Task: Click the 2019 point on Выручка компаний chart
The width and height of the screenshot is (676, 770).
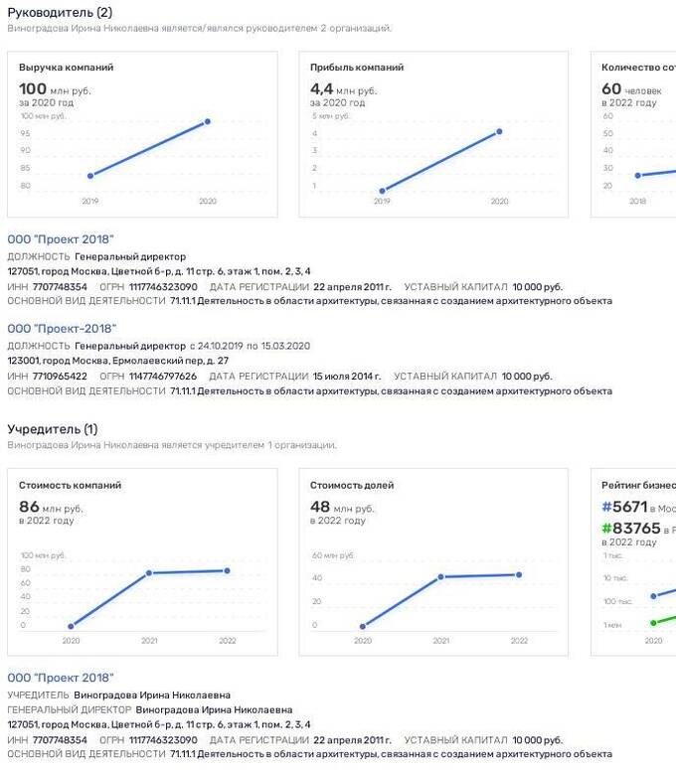Action: pos(90,176)
